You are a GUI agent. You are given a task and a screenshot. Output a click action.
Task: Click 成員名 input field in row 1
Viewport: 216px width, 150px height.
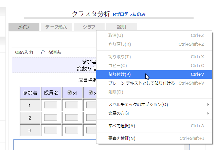[x=51, y=105]
